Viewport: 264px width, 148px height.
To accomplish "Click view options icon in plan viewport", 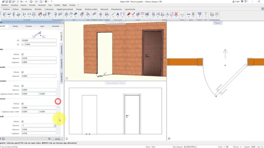I will point(169,139).
